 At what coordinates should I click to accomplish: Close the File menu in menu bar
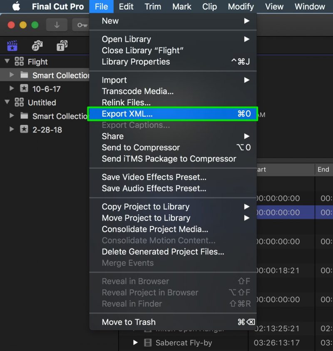coord(102,7)
